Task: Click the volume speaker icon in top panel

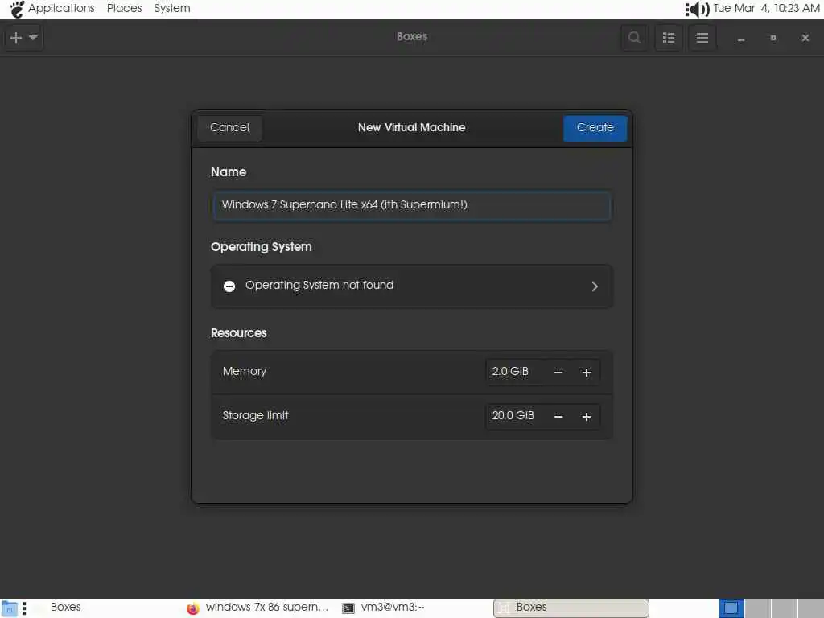Action: [698, 9]
